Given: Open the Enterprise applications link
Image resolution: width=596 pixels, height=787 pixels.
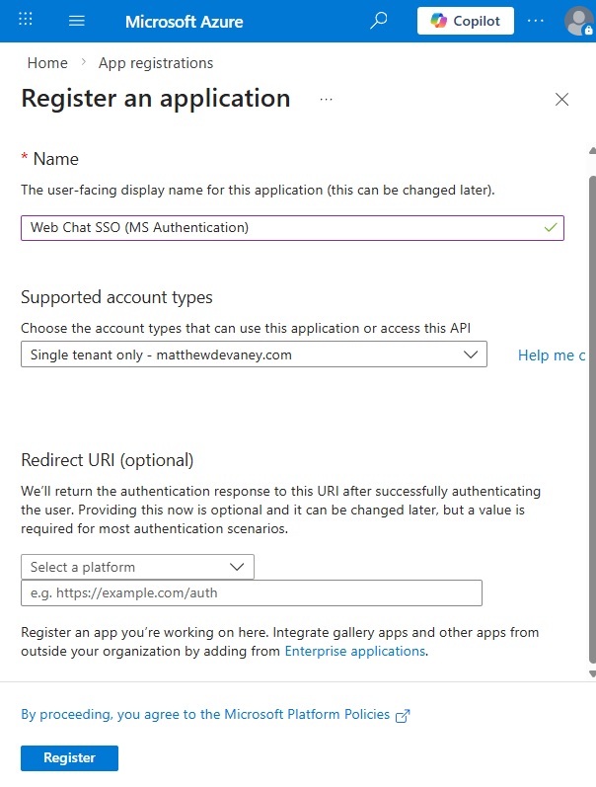Looking at the screenshot, I should [354, 651].
